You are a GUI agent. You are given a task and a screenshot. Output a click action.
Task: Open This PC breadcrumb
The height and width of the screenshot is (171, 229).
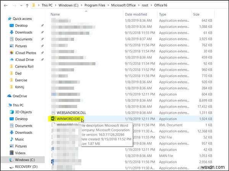pyautogui.click(x=47, y=5)
